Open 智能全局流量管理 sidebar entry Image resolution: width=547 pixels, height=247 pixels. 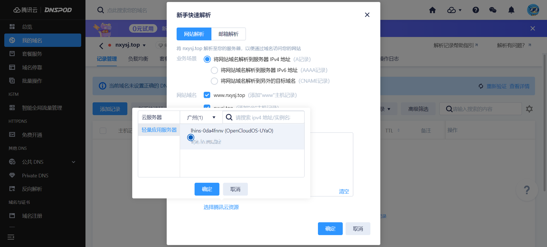42,108
